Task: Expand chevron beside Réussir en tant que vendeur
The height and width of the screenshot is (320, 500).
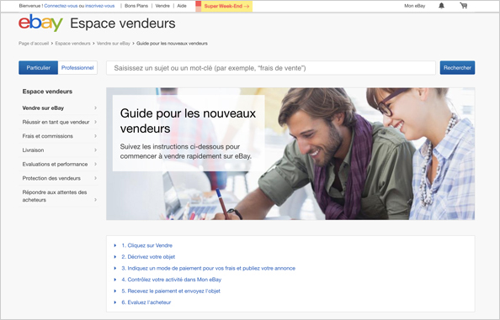Action: coord(95,122)
